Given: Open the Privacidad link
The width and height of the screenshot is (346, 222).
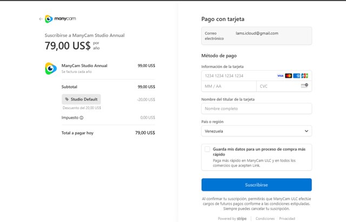Looking at the screenshot, I should (287, 218).
